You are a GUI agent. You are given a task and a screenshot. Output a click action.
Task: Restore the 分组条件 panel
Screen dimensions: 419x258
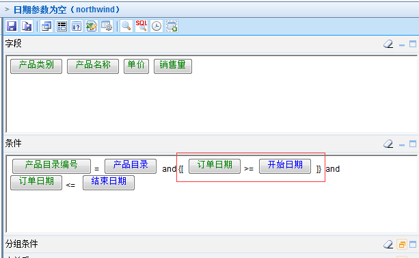pyautogui.click(x=402, y=244)
